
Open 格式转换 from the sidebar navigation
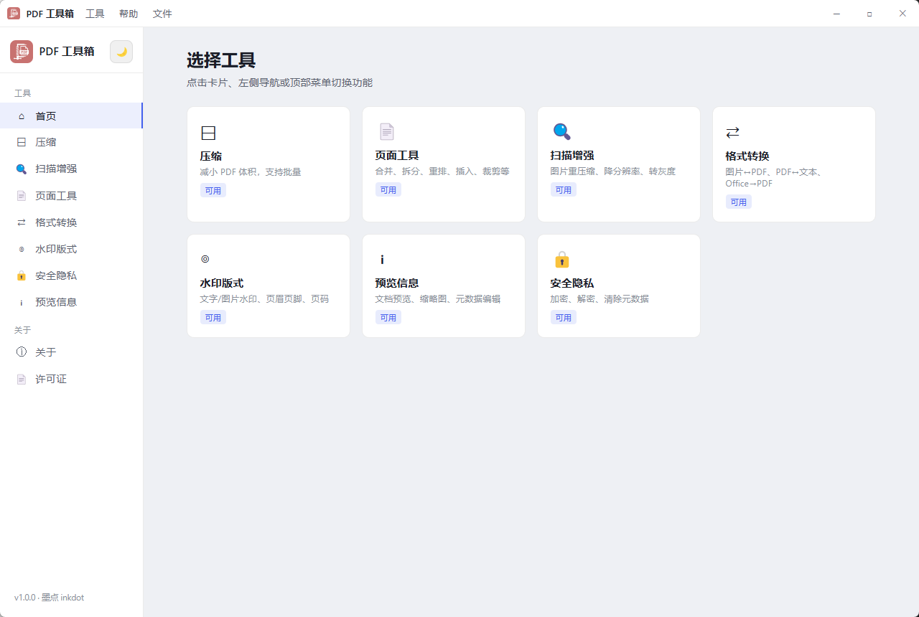pos(71,222)
